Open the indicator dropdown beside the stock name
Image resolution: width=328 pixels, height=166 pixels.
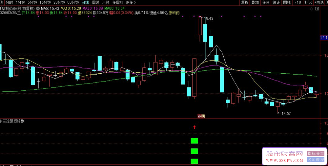tap(38, 9)
